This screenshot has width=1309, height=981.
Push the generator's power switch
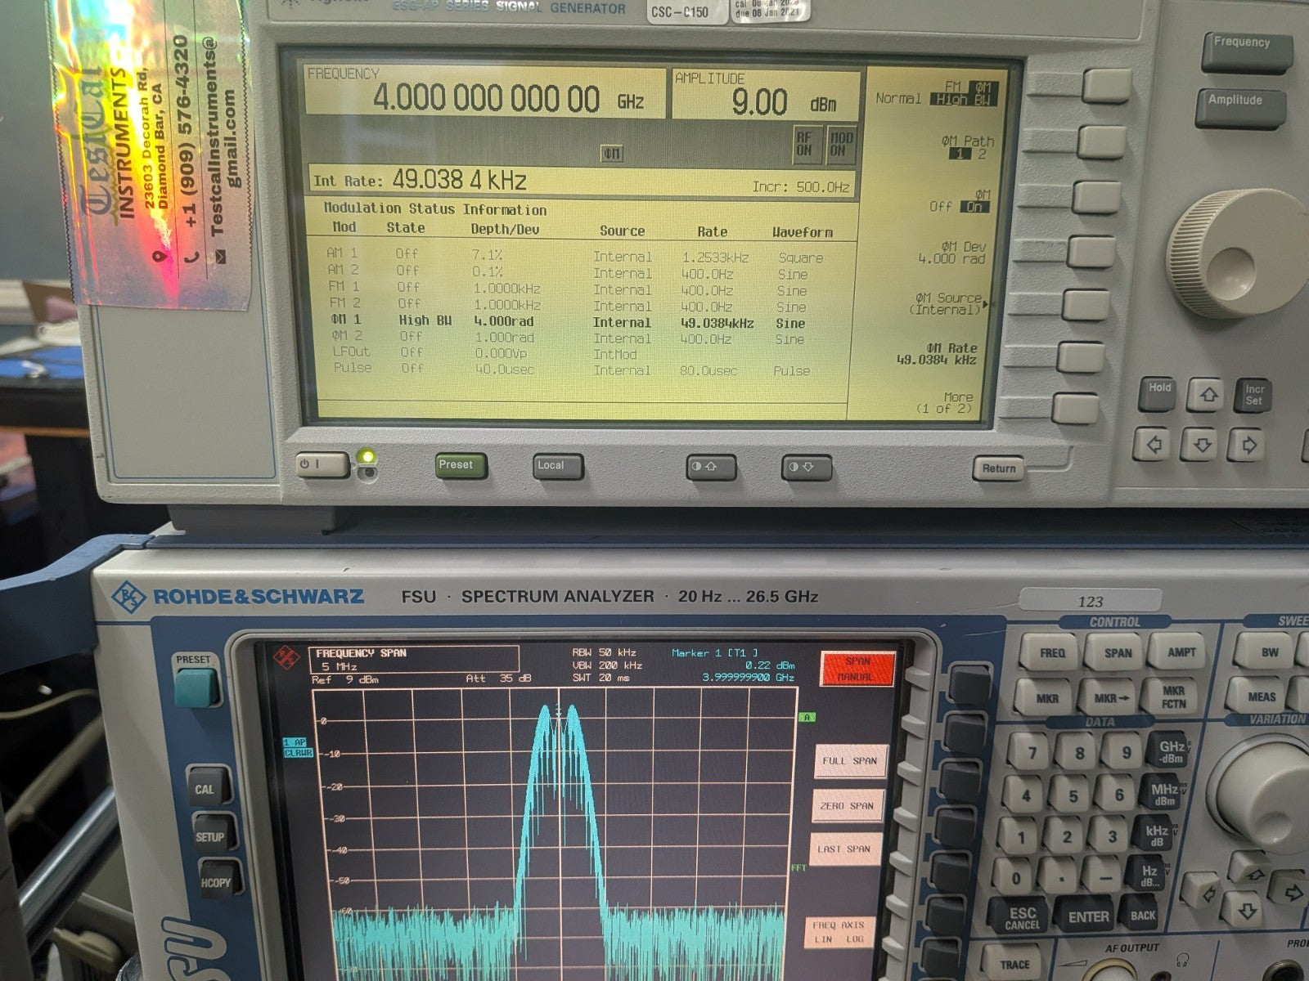(322, 466)
